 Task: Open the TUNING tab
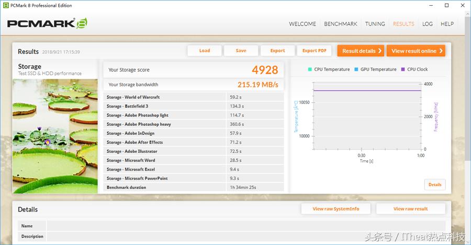[375, 24]
